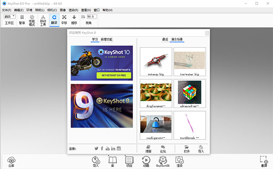Open the 文件(F) menu
This screenshot has height=169, width=273.
[x=7, y=10]
